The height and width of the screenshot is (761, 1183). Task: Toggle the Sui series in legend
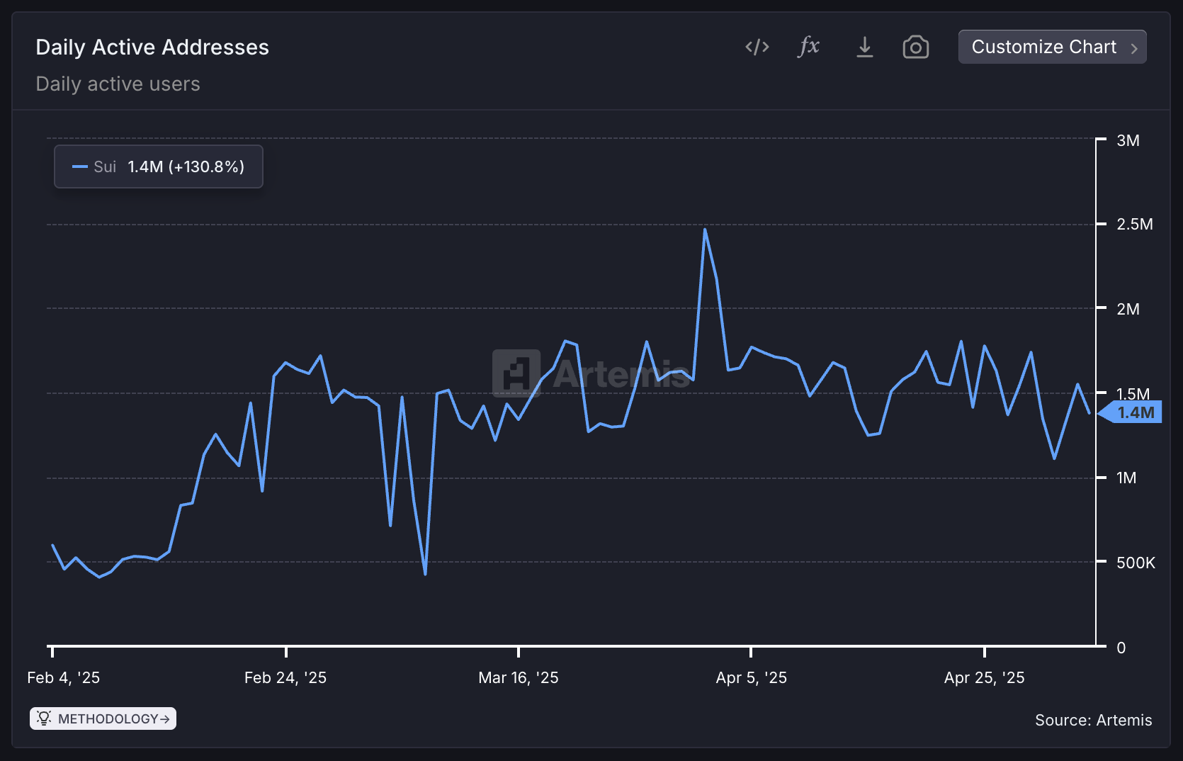pyautogui.click(x=158, y=167)
